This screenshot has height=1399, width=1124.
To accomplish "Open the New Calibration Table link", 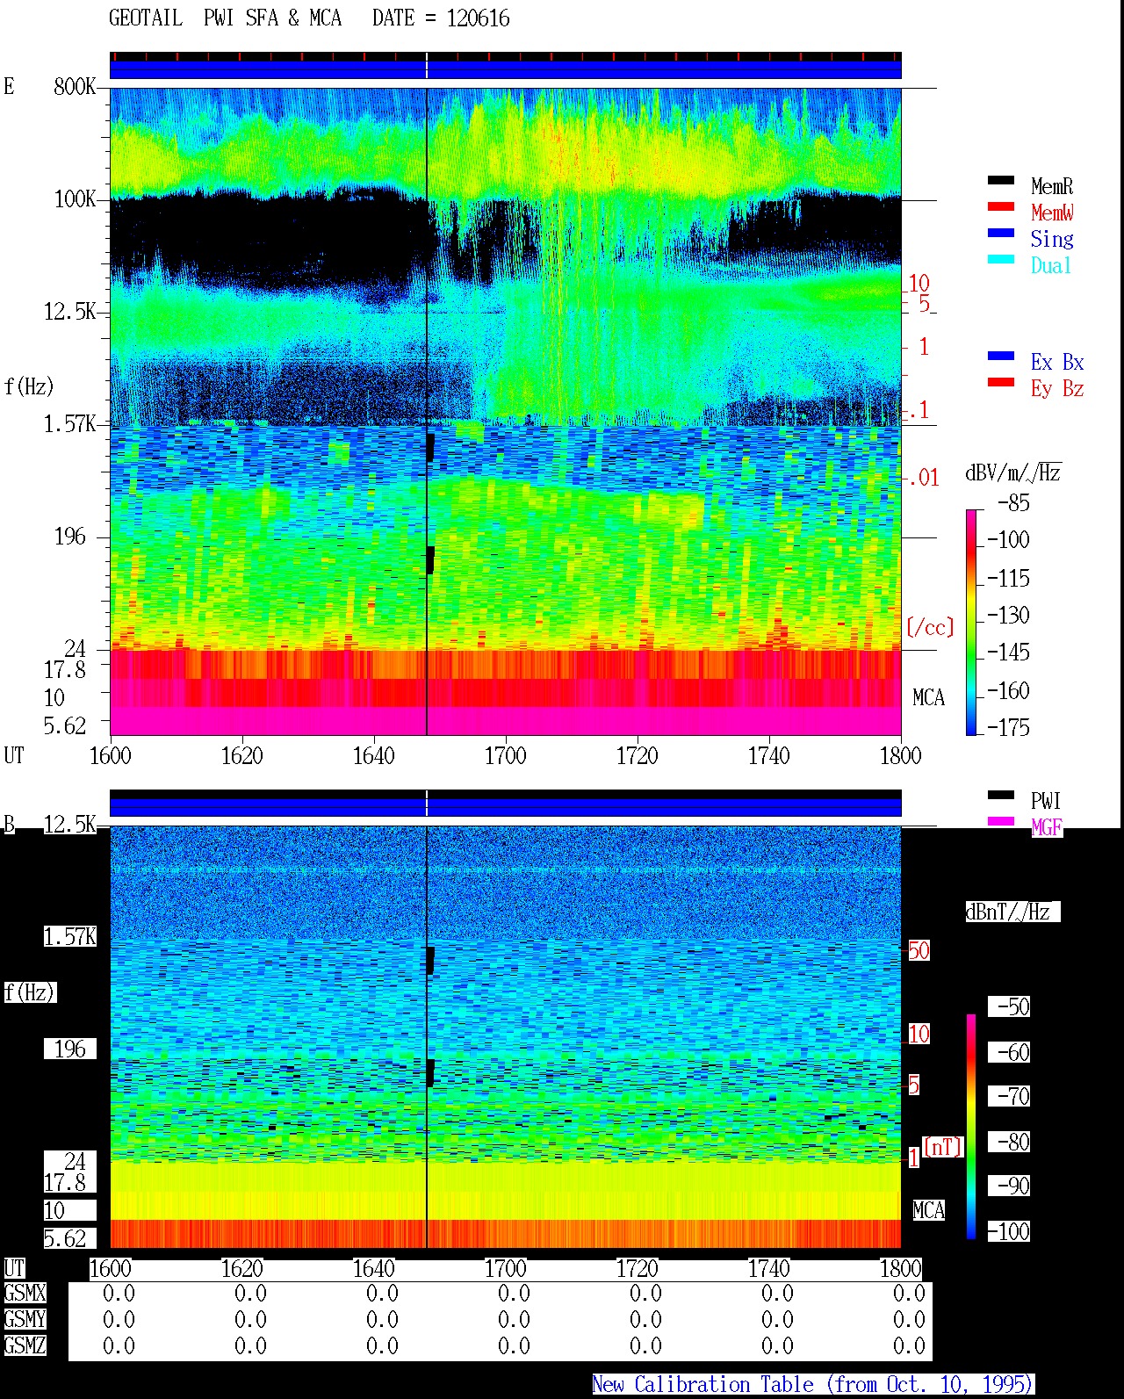I will [813, 1385].
